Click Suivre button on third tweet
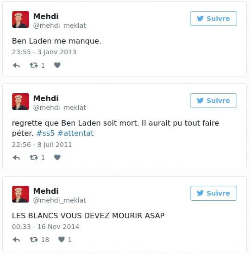Viewport: 251px width, 254px height. point(213,193)
